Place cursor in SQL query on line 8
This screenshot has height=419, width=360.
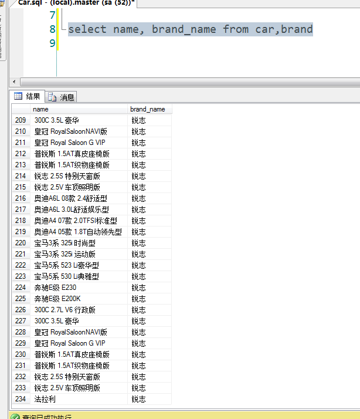(191, 29)
